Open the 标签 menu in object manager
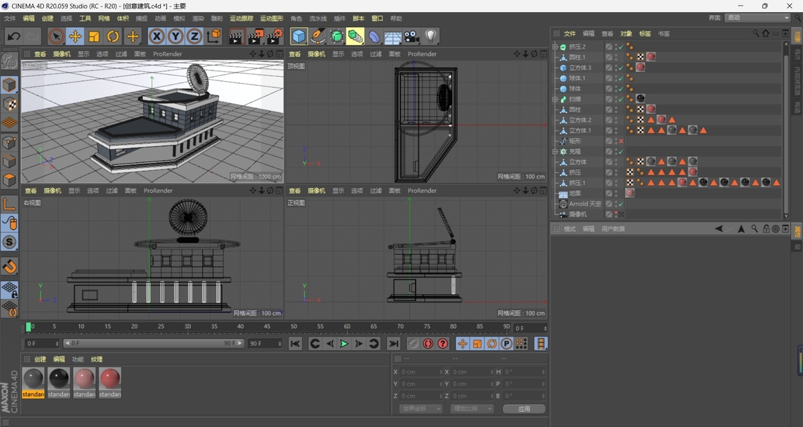This screenshot has width=803, height=427. pyautogui.click(x=644, y=33)
